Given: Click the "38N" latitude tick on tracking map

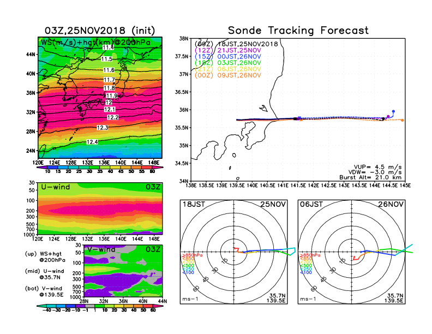Looking at the screenshot, I should pos(184,39).
